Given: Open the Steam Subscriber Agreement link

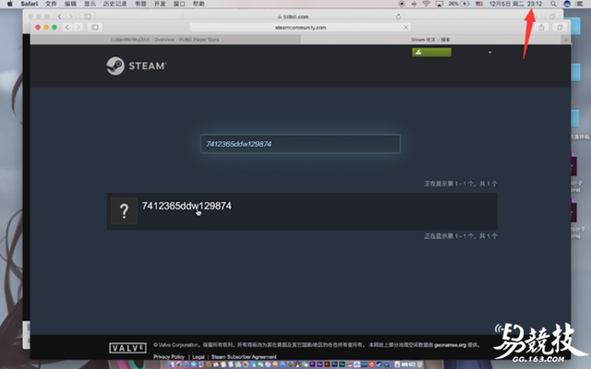Looking at the screenshot, I should tap(244, 357).
